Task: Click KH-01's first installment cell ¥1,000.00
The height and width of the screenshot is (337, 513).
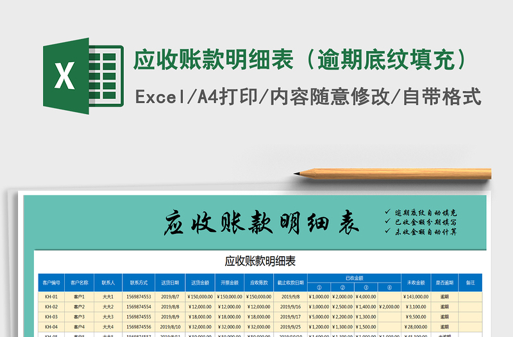Action: 319,297
